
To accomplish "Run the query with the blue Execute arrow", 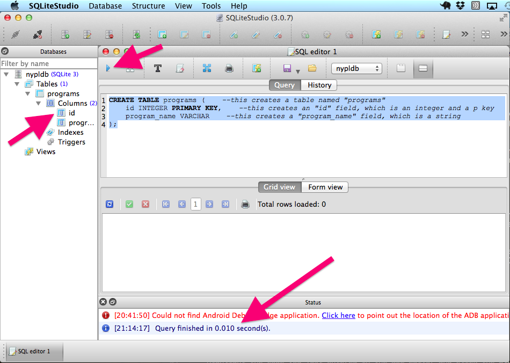I will tap(108, 69).
